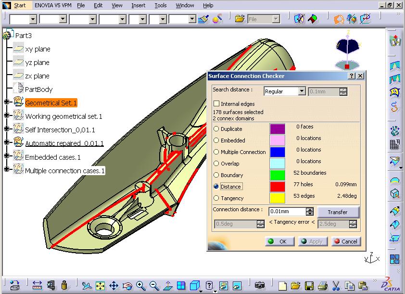Screen dimensions: 405x294
Task: Click the Paste clipboard icon
Action: [x=363, y=286]
